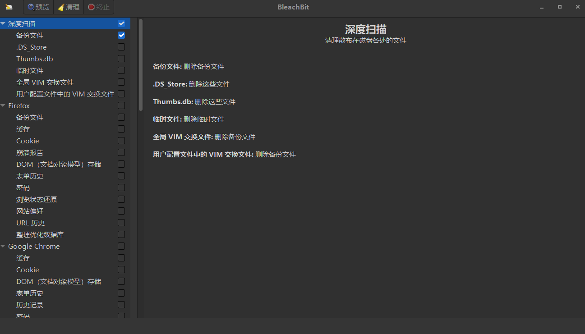Collapse the 深度扫描 tree group
Viewport: 585px width, 334px height.
coord(3,23)
